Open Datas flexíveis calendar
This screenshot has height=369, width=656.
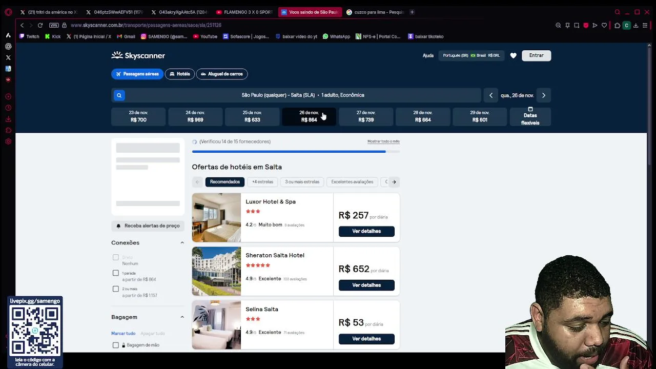click(x=530, y=116)
